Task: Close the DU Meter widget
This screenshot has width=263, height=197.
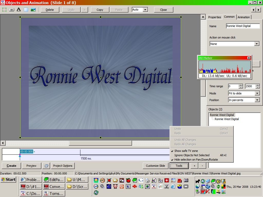Action: tap(249, 58)
